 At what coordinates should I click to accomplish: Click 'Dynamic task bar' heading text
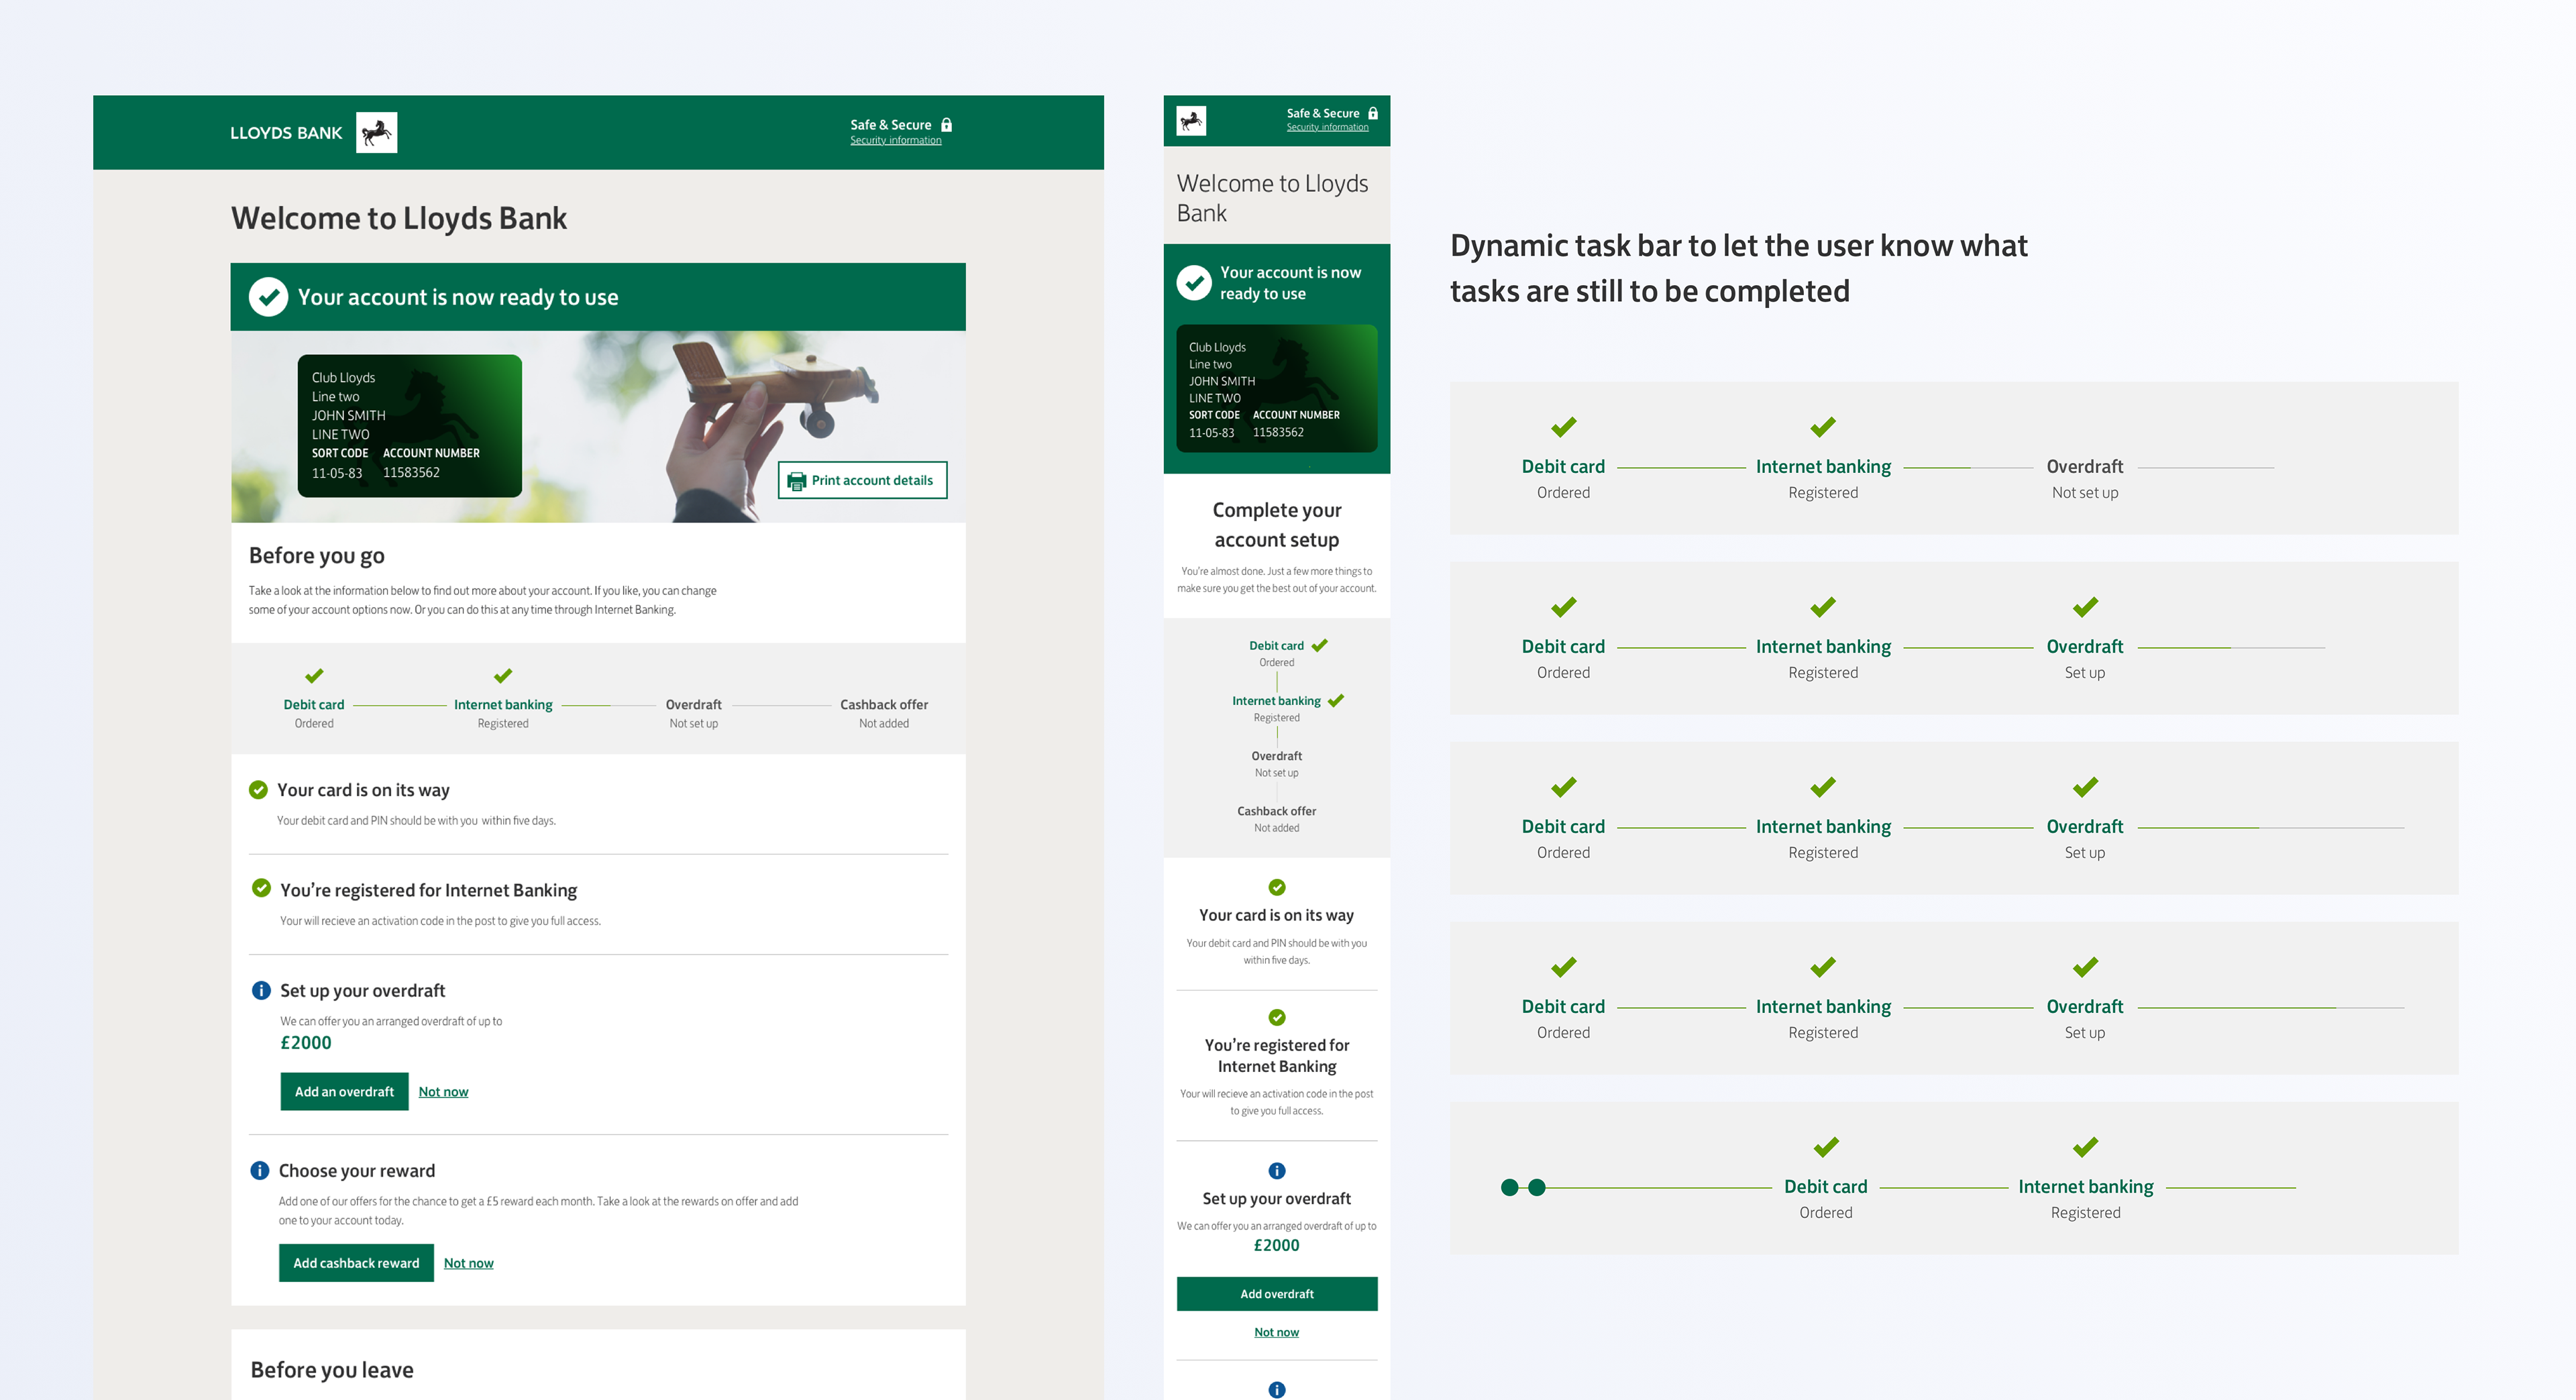1739,268
